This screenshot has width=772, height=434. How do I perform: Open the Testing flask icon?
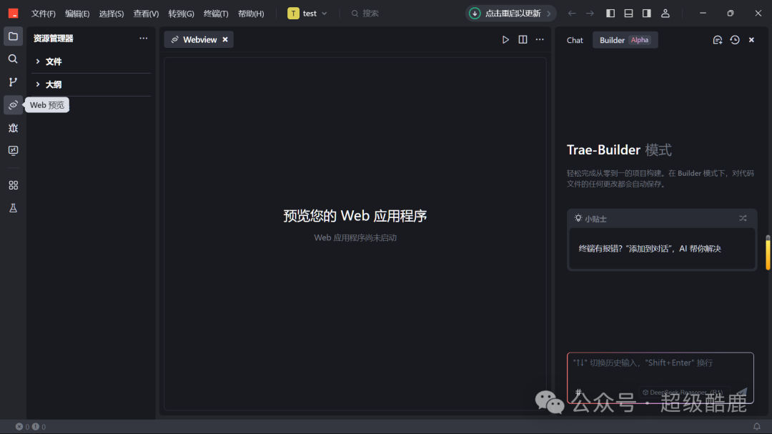pyautogui.click(x=14, y=208)
